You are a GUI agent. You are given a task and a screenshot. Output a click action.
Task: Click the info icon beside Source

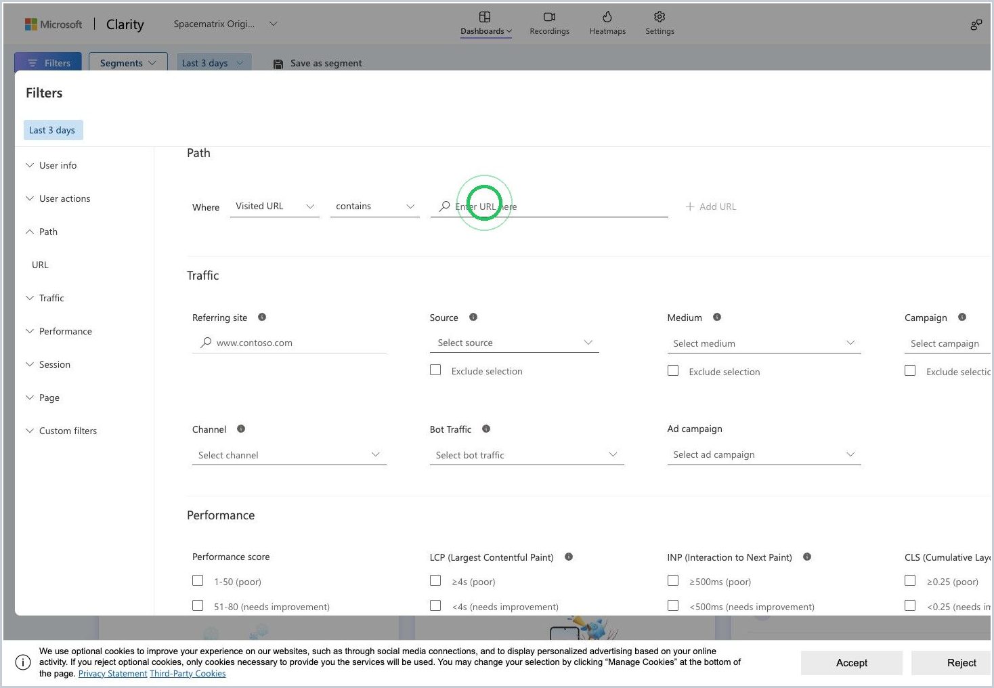click(x=473, y=317)
